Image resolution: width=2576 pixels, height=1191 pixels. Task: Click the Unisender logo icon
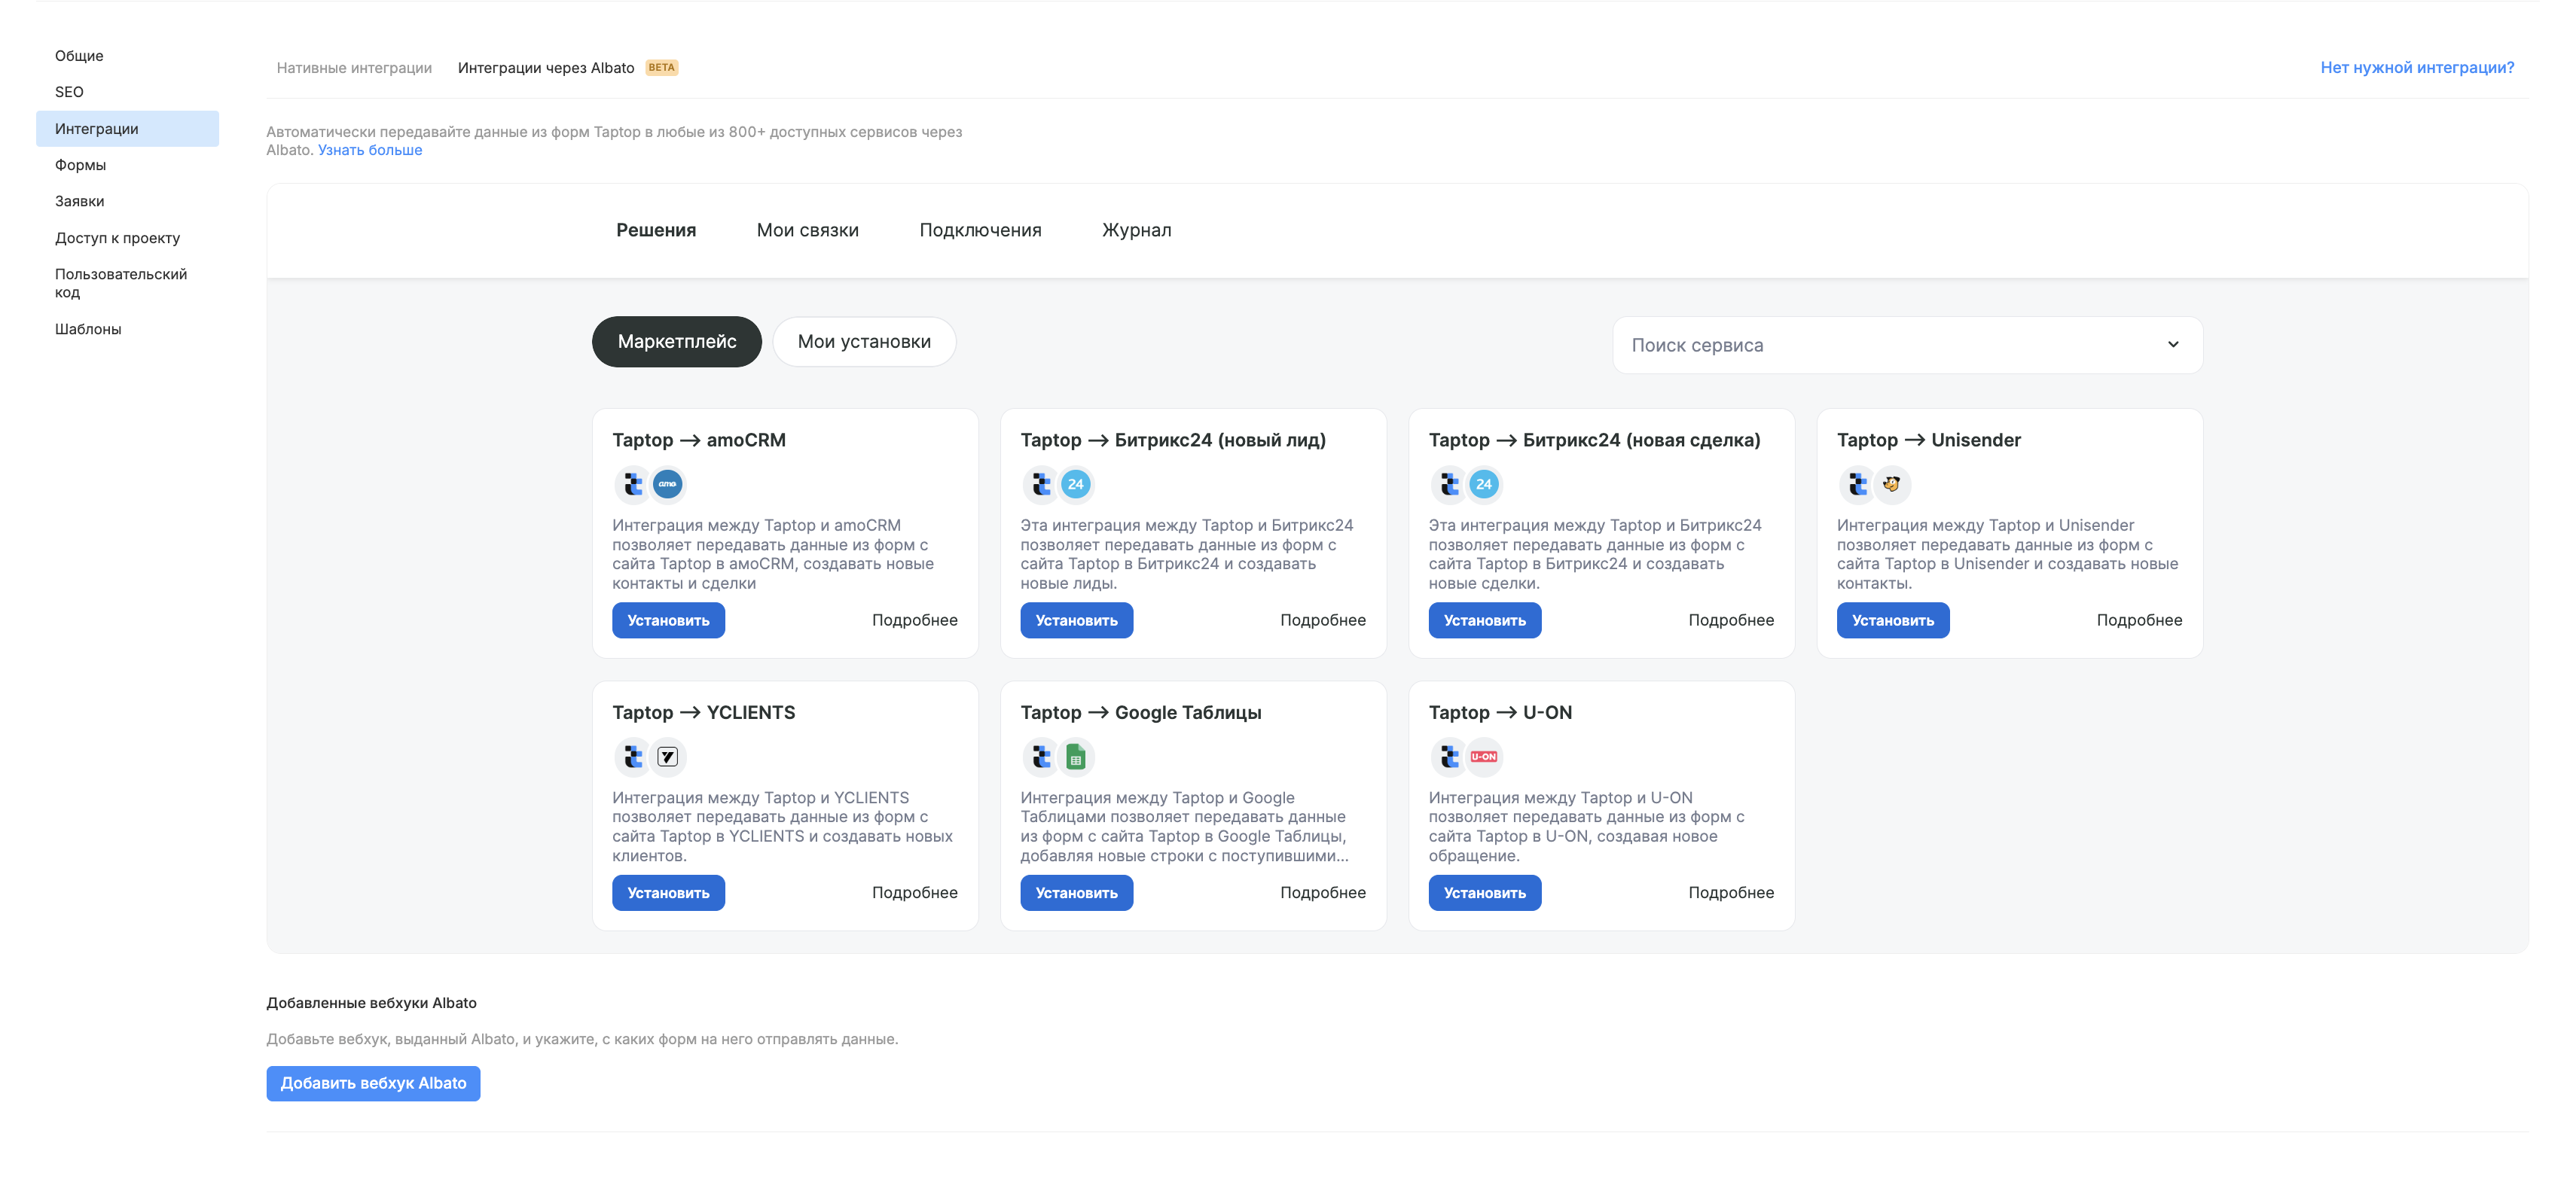[x=1891, y=485]
